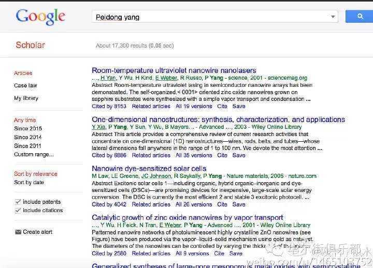Image resolution: width=373 pixels, height=268 pixels.
Task: Open Catalytic growth of zinc oxide nanowires article
Action: click(187, 217)
